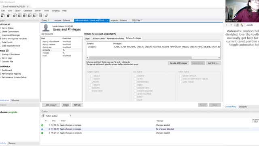This screenshot has height=146, width=259.
Task: Tick the DROP DDL right checkbox
Action: pos(135,100)
